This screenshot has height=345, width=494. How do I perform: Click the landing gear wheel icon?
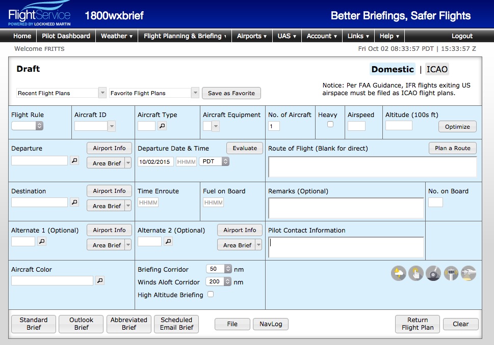coord(433,273)
